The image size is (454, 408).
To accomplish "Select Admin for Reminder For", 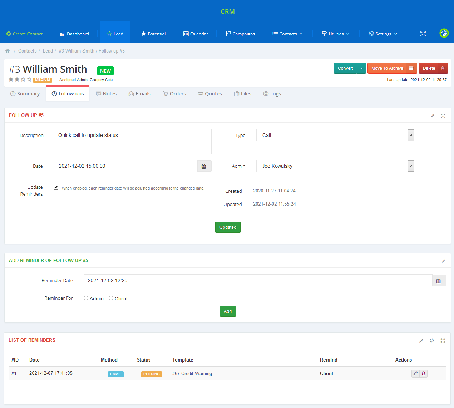I will tap(86, 298).
